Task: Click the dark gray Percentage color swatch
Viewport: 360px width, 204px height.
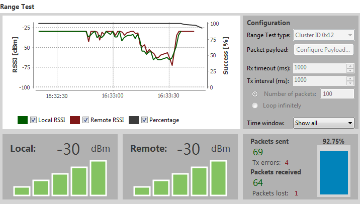Action: tap(134, 120)
